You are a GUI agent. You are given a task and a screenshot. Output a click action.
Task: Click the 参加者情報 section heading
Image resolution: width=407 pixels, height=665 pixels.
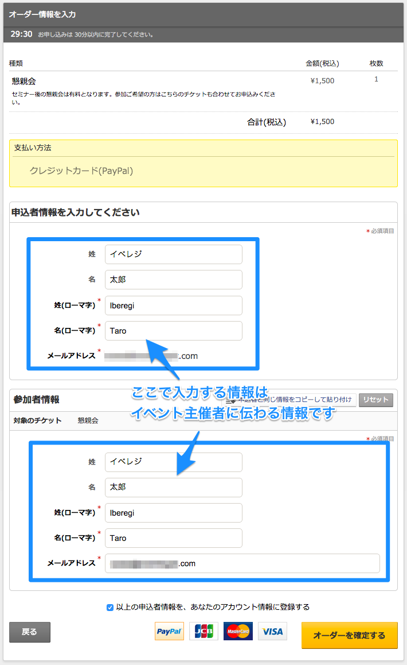click(x=37, y=400)
